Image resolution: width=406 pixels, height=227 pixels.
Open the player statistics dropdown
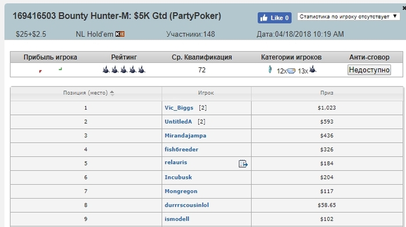point(349,17)
